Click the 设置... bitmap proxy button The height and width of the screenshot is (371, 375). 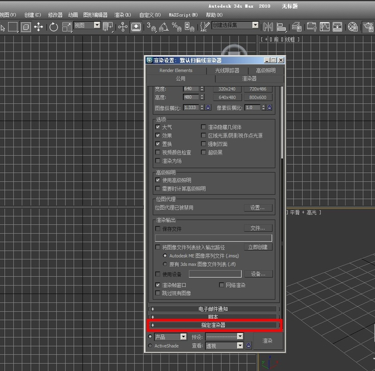click(x=258, y=207)
